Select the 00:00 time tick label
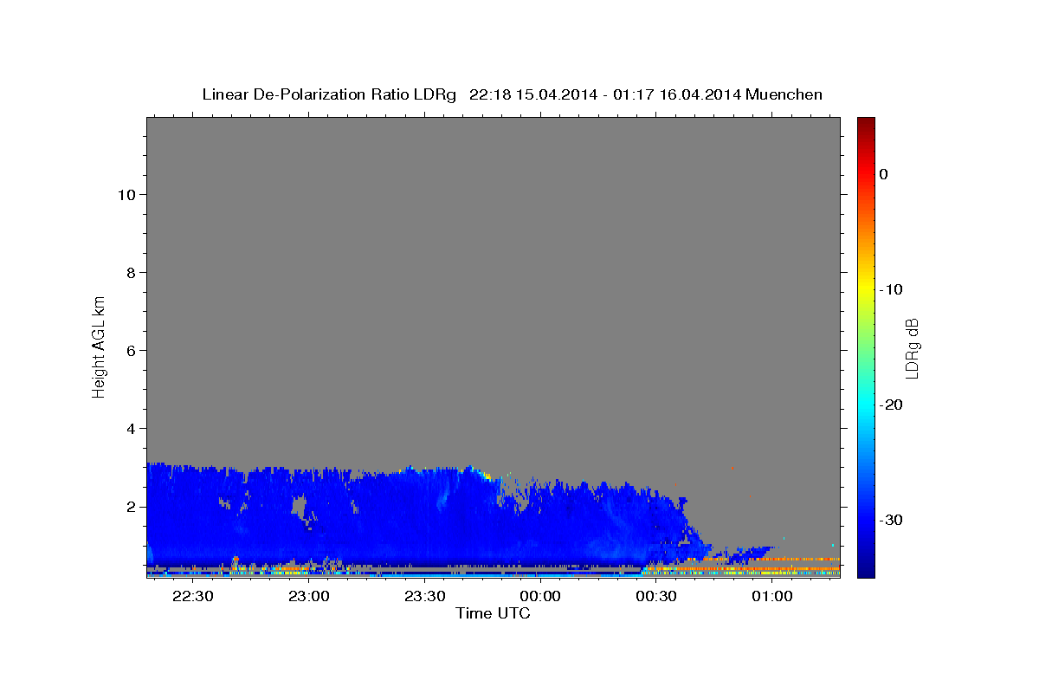The height and width of the screenshot is (693, 1039). tap(540, 597)
